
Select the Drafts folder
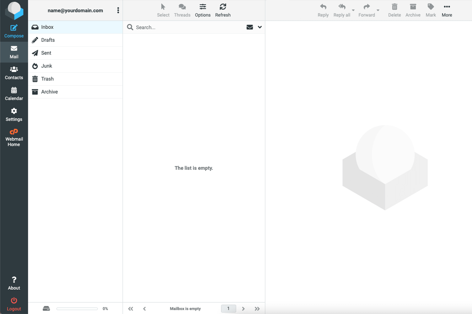[48, 40]
